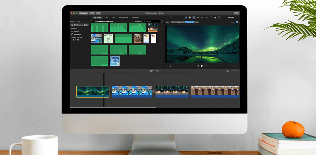Click the transition icon between timeline clips
The image size is (316, 155).
[154, 92]
